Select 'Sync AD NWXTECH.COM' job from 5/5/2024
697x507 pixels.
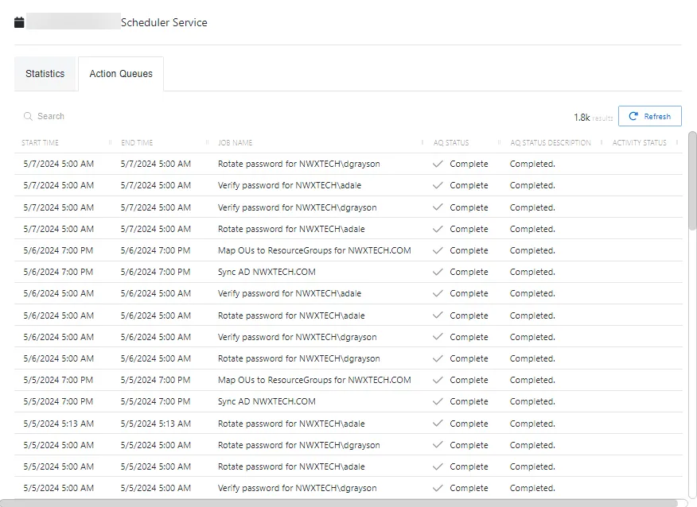(x=267, y=401)
